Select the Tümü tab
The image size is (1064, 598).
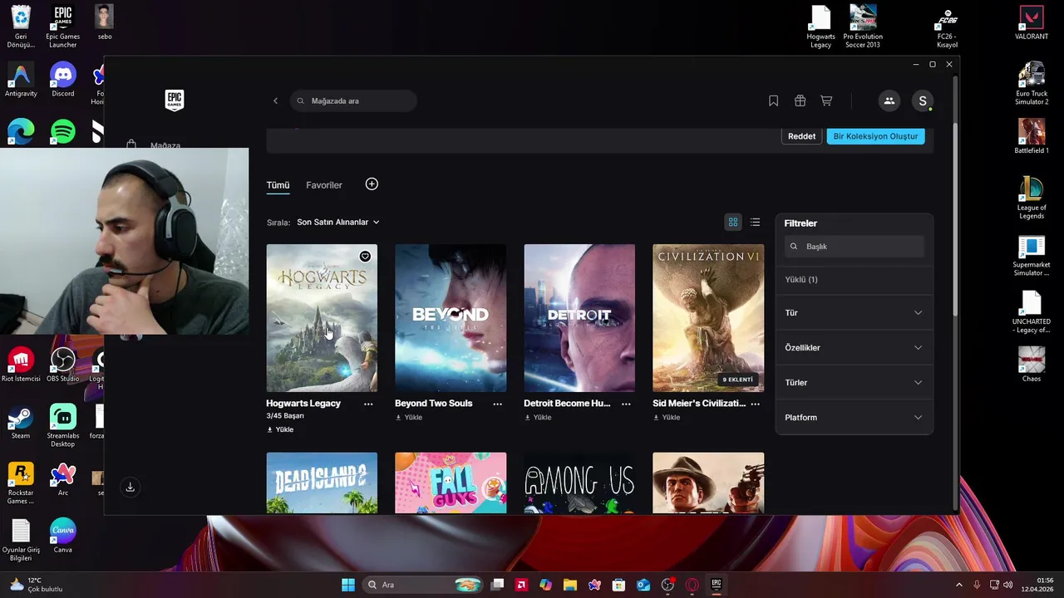click(x=278, y=185)
